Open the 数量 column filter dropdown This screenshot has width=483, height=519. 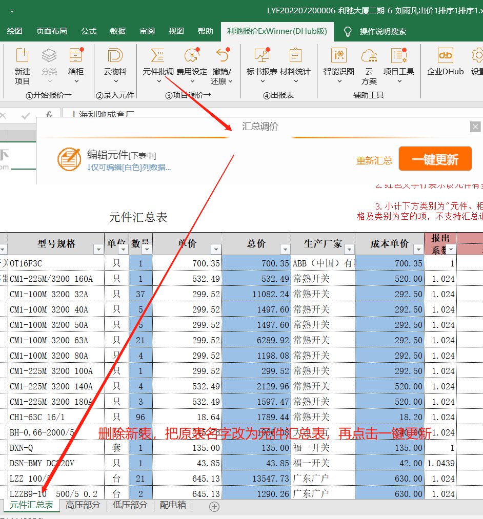click(x=147, y=249)
